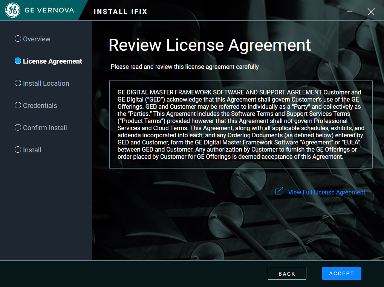The height and width of the screenshot is (287, 384).
Task: Minimize the Install iFIX window
Action: 349,12
